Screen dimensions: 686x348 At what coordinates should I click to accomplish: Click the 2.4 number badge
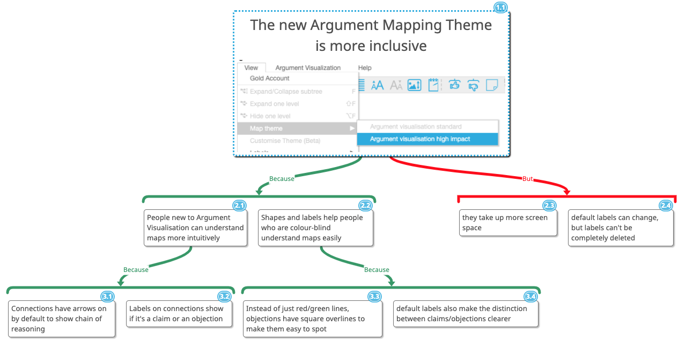(666, 205)
